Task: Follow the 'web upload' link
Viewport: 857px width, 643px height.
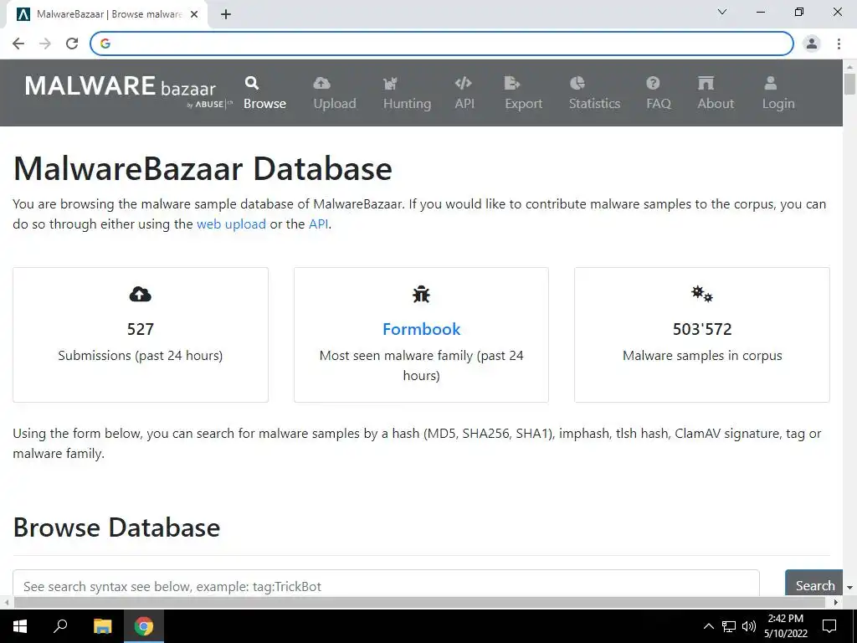Action: (231, 224)
